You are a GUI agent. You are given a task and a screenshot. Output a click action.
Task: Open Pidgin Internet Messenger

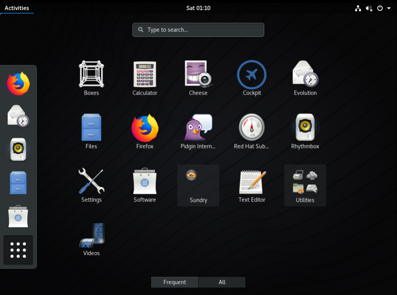coord(198,131)
